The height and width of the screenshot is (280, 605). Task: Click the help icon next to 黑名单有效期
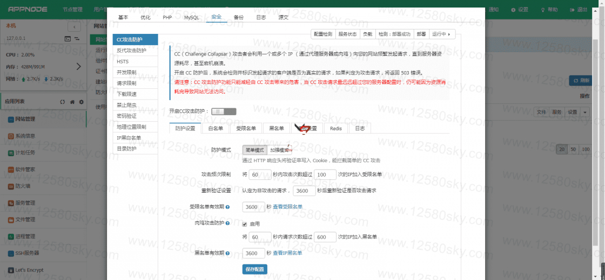tap(227, 254)
